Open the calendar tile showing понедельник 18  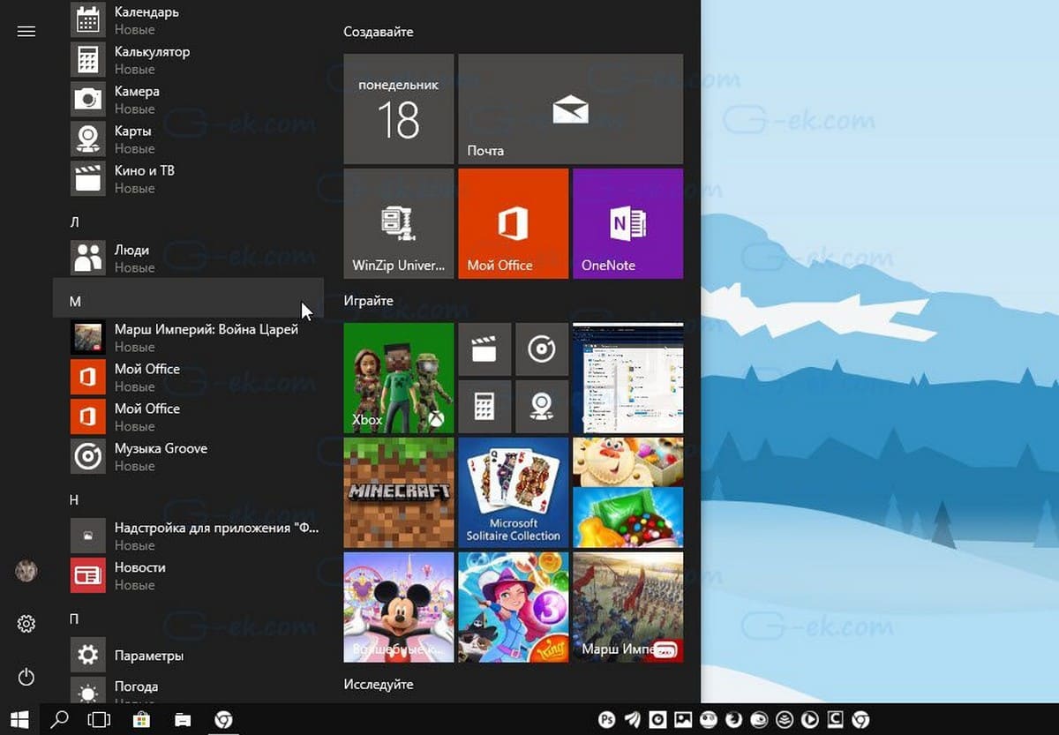(398, 109)
